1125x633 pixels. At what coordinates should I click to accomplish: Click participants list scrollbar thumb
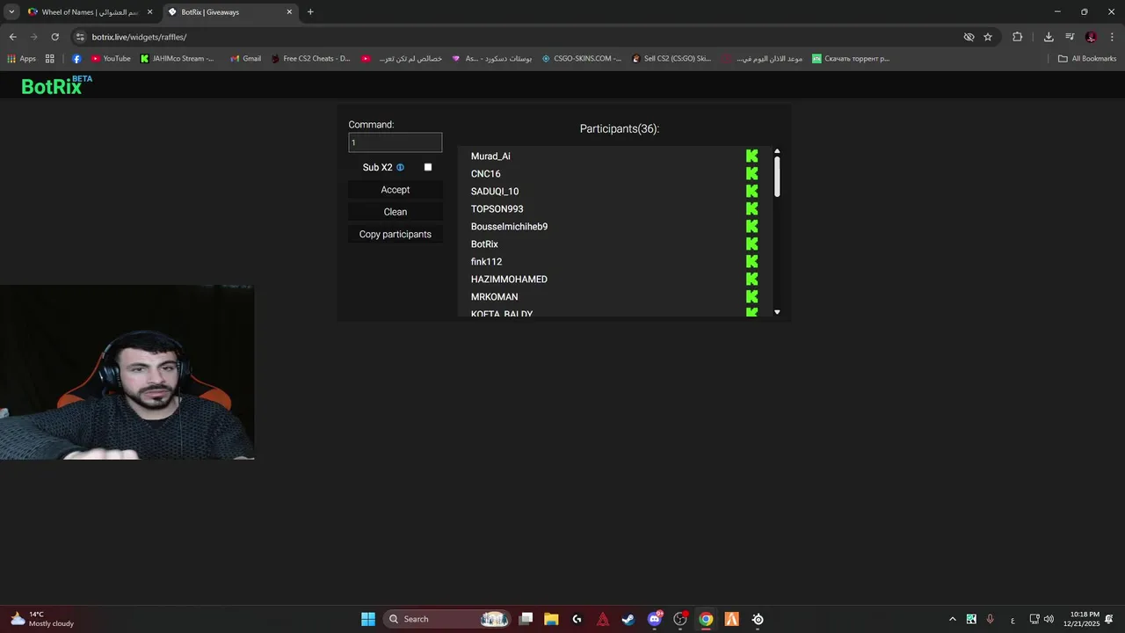[x=777, y=177]
